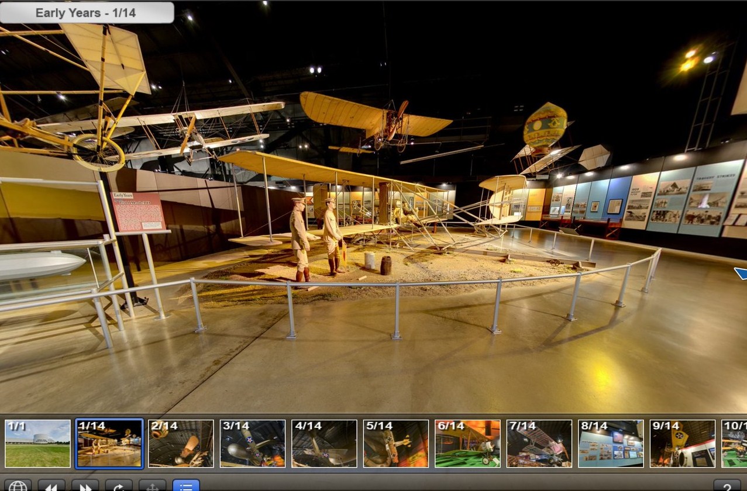The height and width of the screenshot is (491, 747).
Task: Open the Early Years title label
Action: [x=86, y=12]
